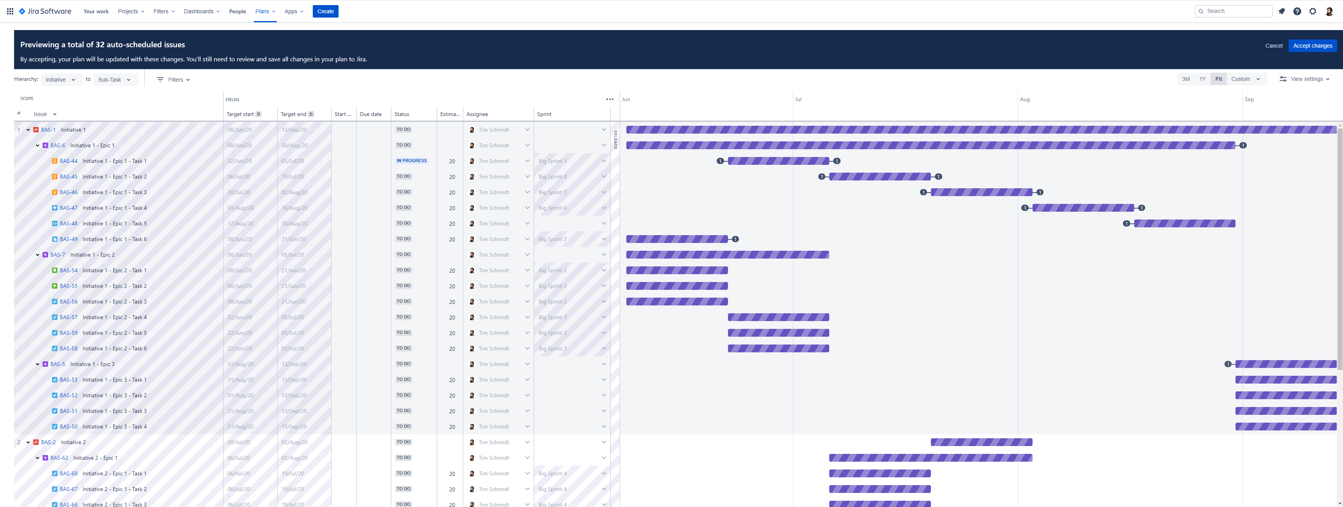This screenshot has width=1343, height=507.
Task: Open the Hierarchy Sub-Task dropdown
Action: 115,80
